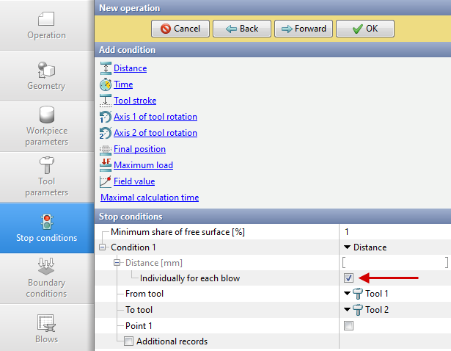Switch to the Workpiece parameters tab
This screenshot has height=351, width=451.
coord(47,126)
